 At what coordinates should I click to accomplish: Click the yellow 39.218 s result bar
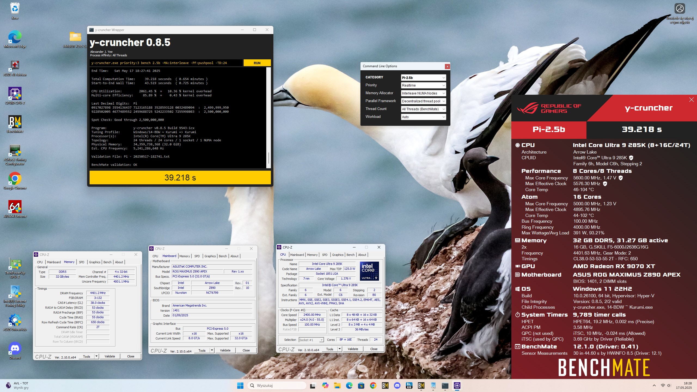pyautogui.click(x=180, y=177)
